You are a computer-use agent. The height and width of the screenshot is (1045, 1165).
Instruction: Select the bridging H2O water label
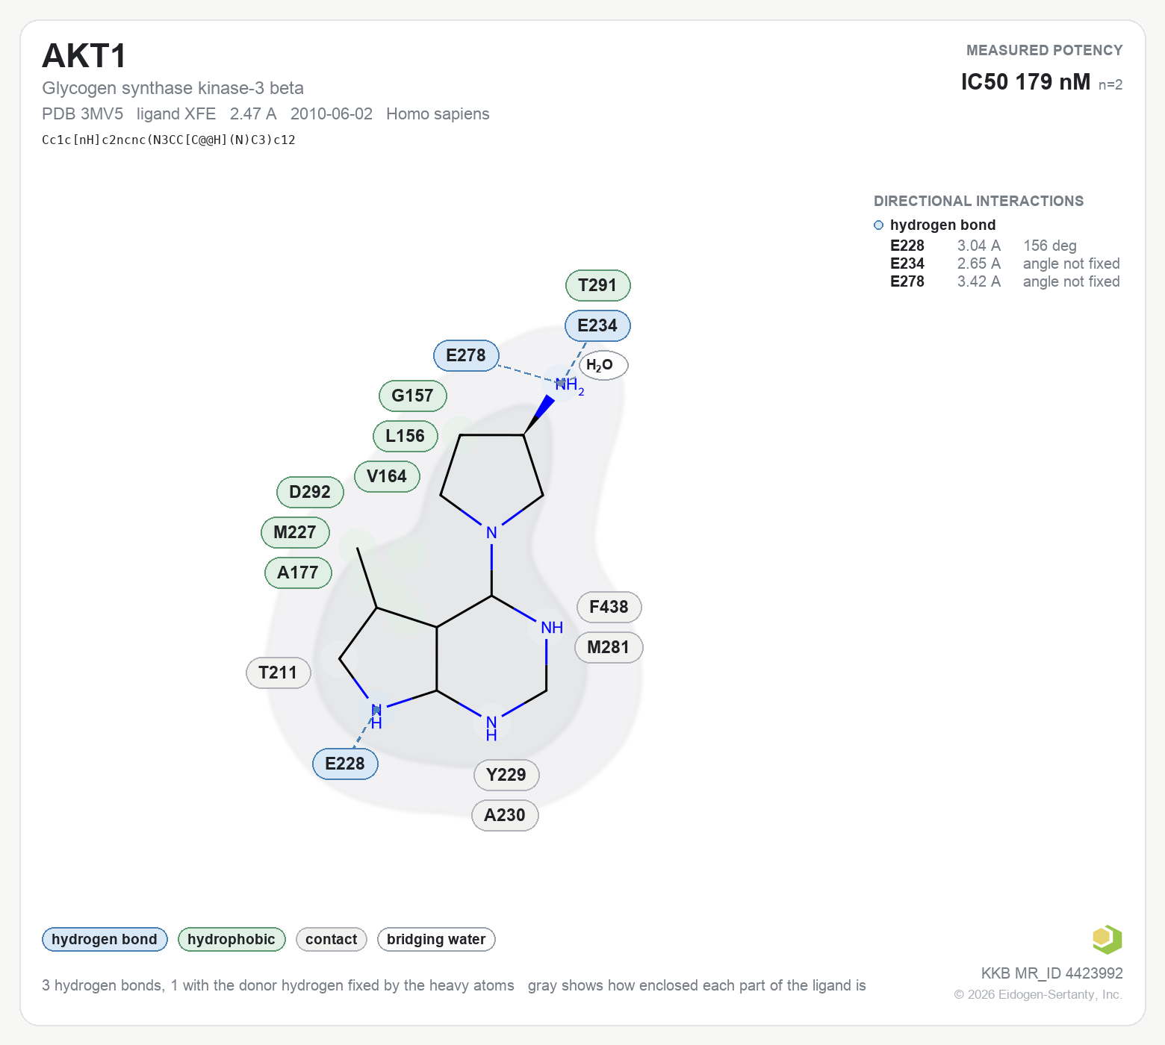pos(603,365)
